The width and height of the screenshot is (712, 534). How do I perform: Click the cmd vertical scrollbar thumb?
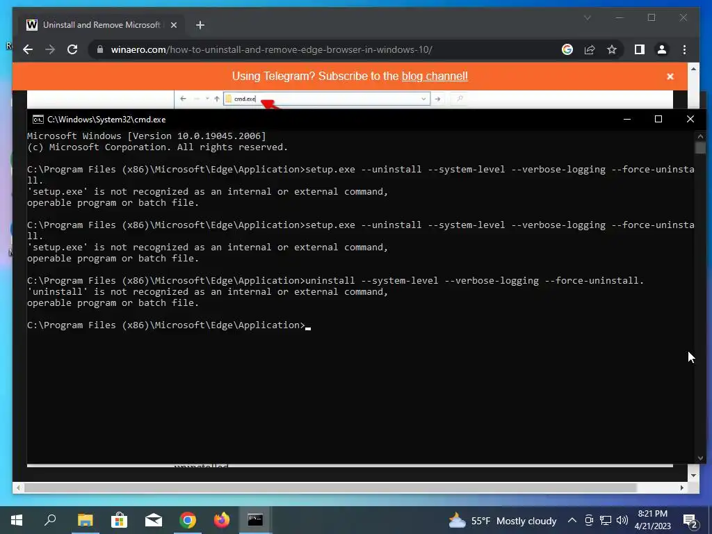coord(699,147)
